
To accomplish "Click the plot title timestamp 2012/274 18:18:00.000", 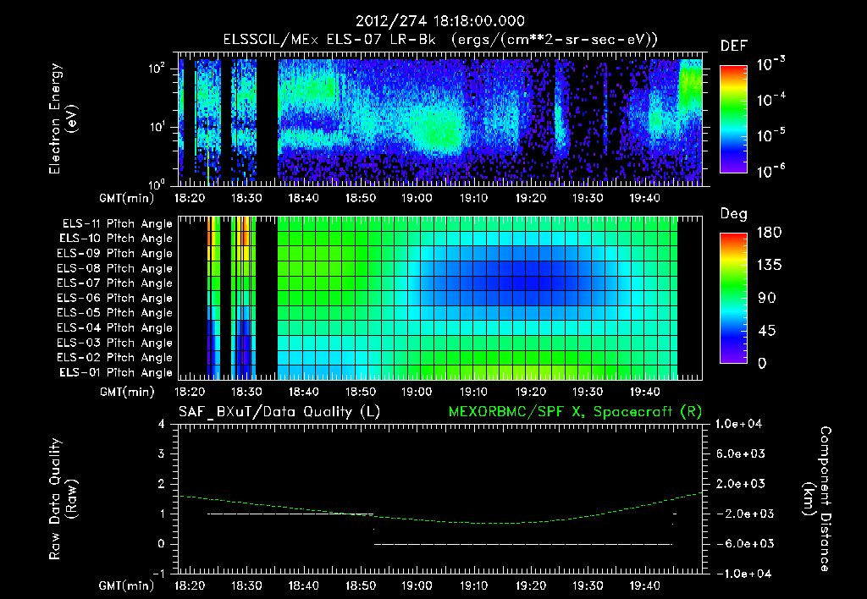I will 439,21.
